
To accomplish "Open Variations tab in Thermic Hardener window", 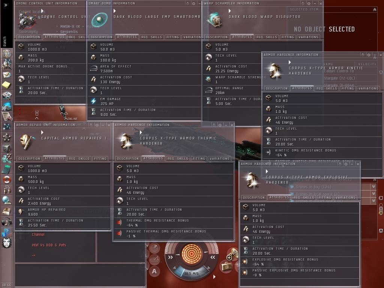I will pos(220,159).
